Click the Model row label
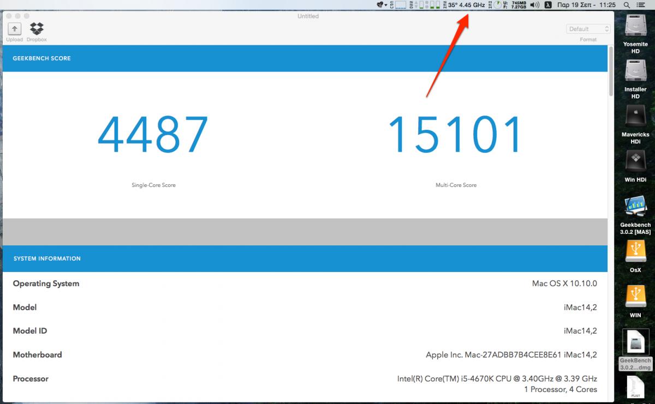This screenshot has width=655, height=404. (25, 307)
